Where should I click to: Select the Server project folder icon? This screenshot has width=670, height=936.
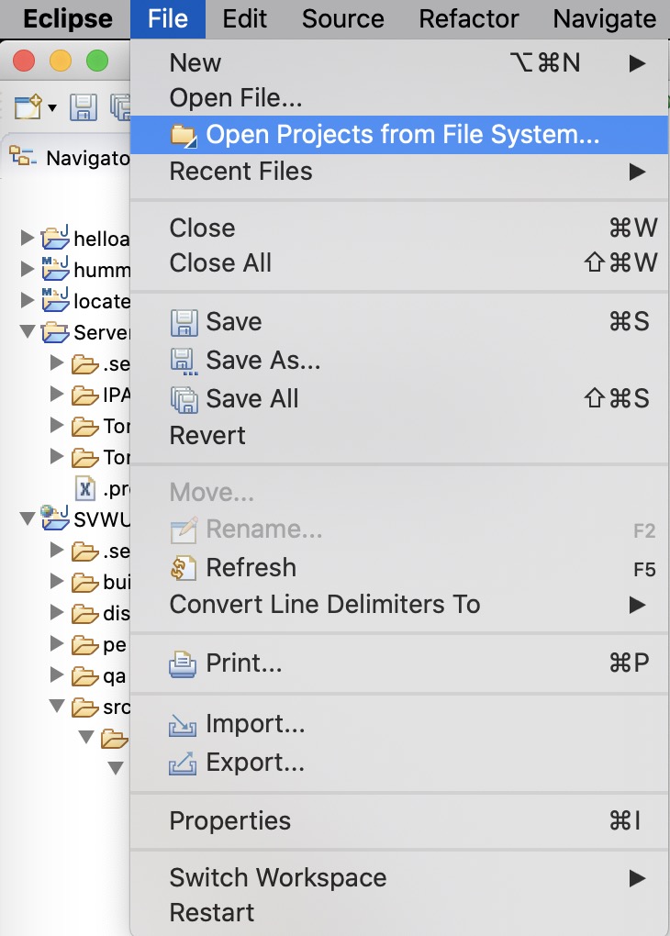55,332
